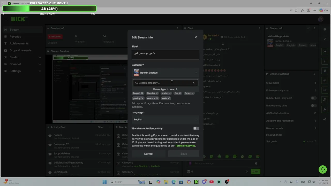Viewport: 331px width, 186px height.
Task: Click the info icon in right toolbar
Action: click(x=325, y=29)
